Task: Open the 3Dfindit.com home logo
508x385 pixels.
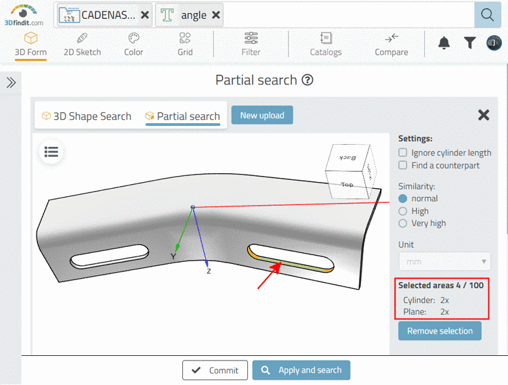Action: click(24, 15)
